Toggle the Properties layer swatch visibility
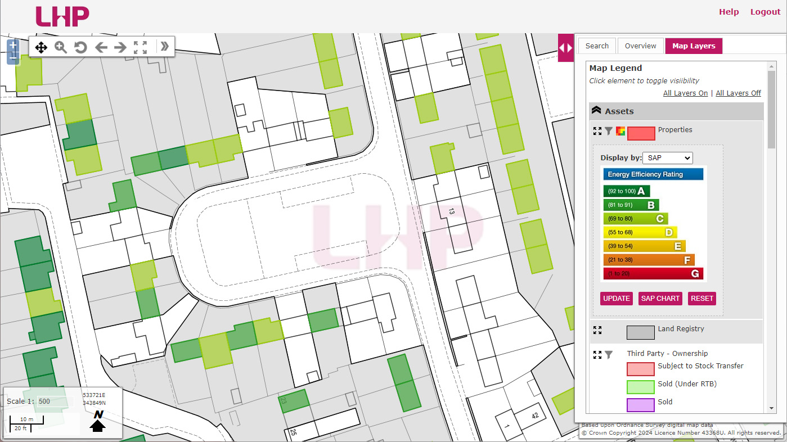The image size is (787, 442). click(641, 133)
